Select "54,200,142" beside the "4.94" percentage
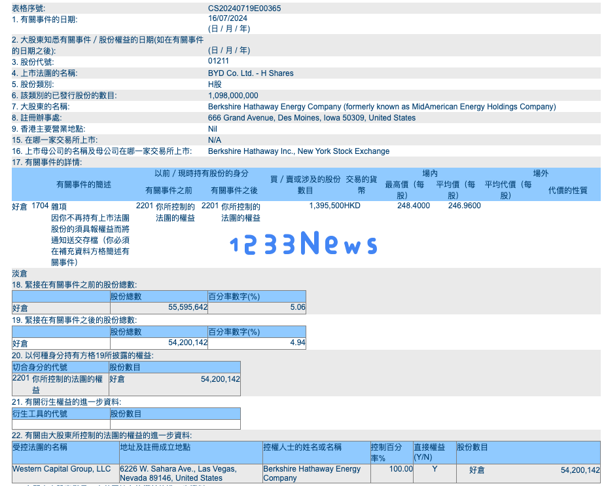The width and height of the screenshot is (606, 486). (x=188, y=343)
